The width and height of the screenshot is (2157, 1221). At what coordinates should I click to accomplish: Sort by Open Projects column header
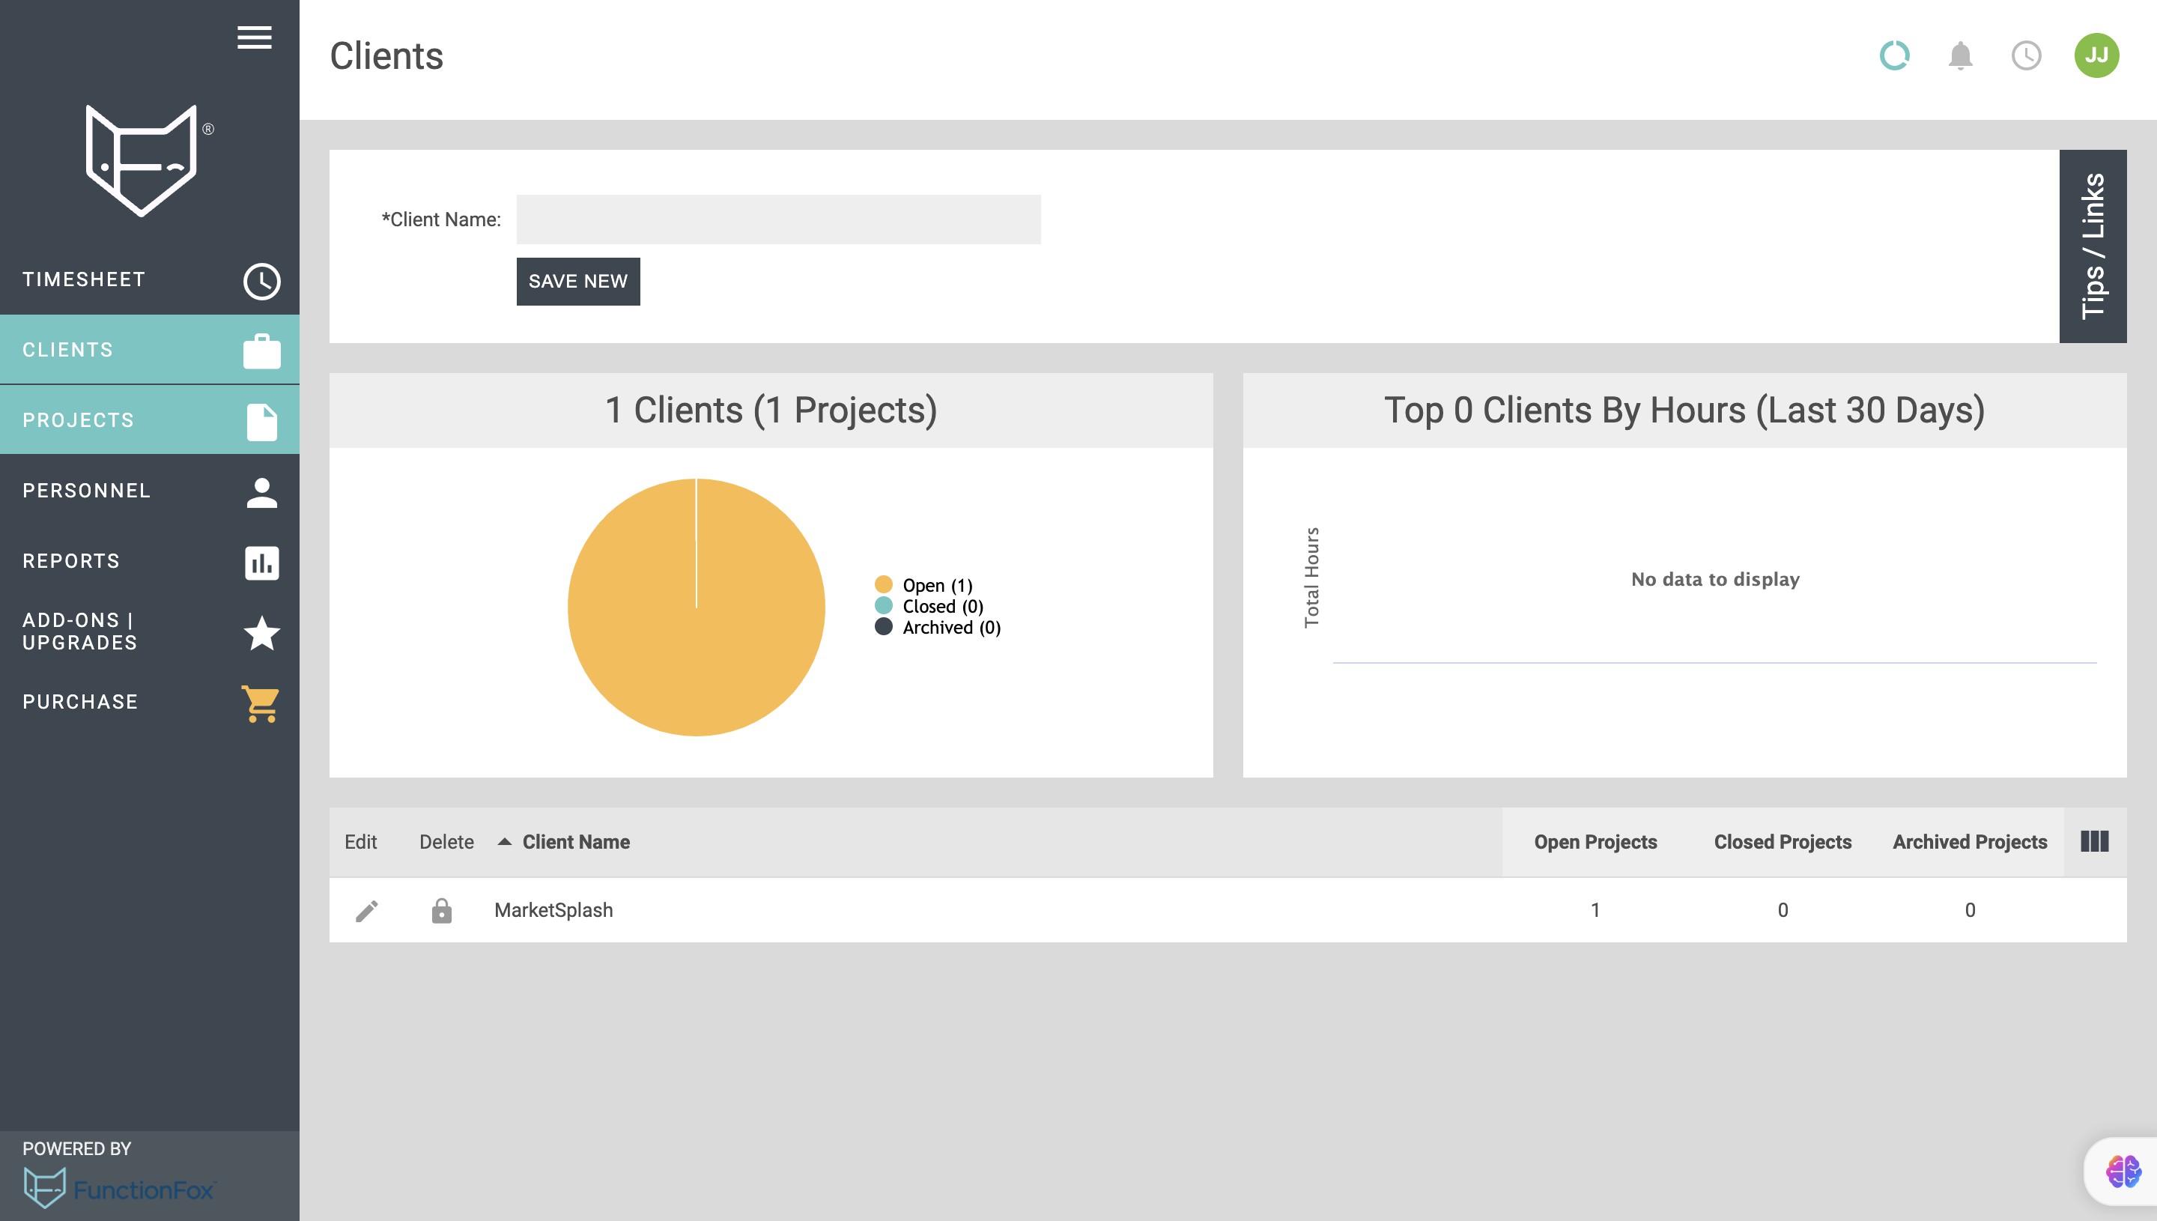pos(1595,842)
